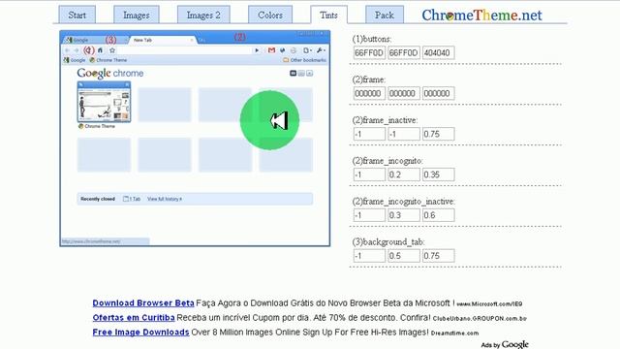Viewport: 620px width, 349px height.
Task: Click the frame_incognito field showing 0.35
Action: pos(438,174)
